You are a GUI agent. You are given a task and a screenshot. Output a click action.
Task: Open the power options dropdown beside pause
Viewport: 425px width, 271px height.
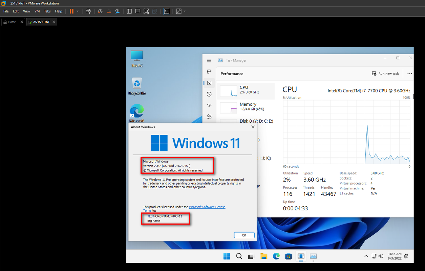pos(78,11)
